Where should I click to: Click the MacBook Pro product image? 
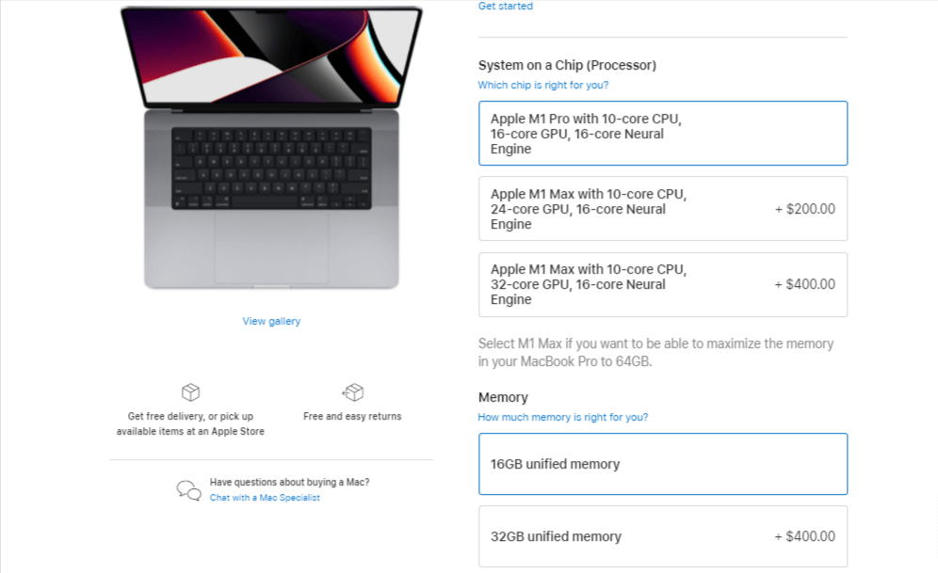coord(271,151)
